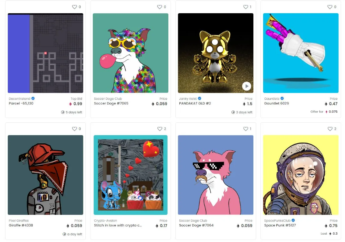Open the Decentraland collection link

point(19,99)
